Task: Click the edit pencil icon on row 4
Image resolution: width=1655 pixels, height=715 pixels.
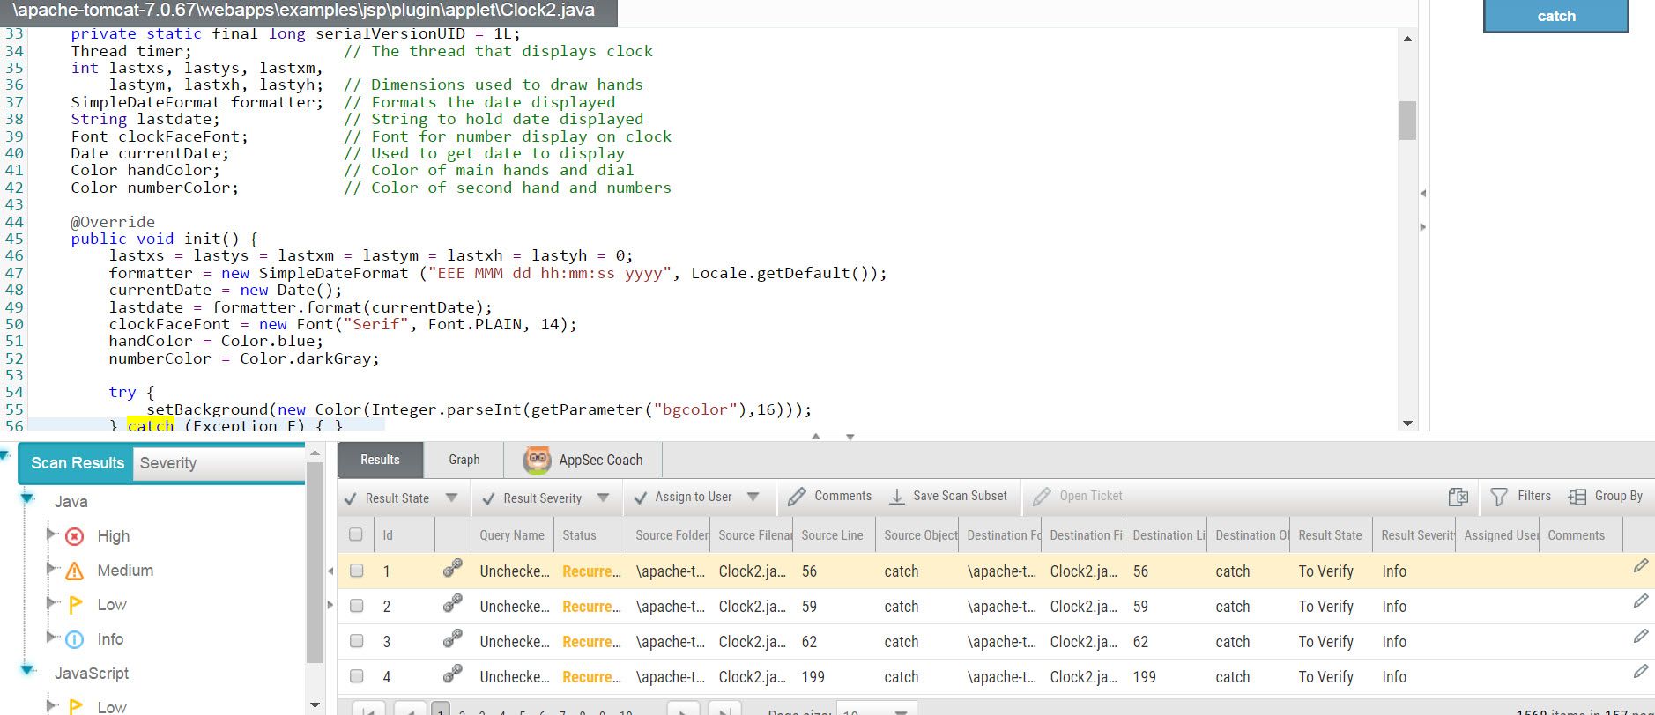Action: tap(1640, 672)
